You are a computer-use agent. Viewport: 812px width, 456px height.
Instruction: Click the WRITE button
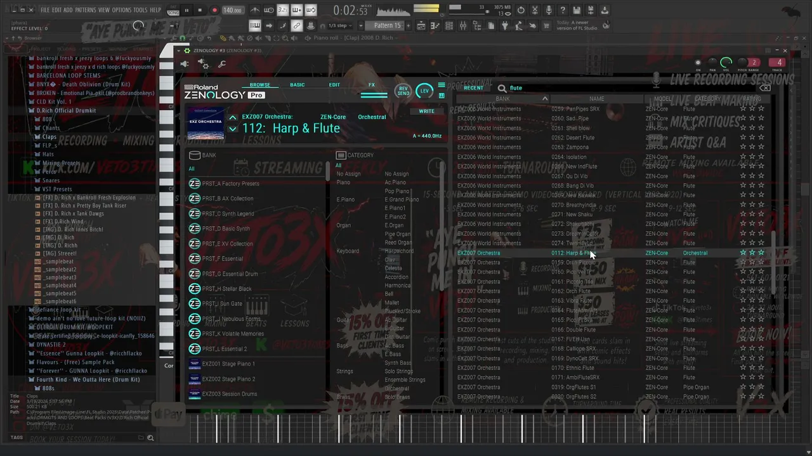pyautogui.click(x=426, y=111)
